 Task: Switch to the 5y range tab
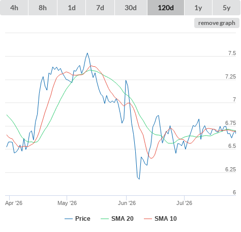[x=227, y=8]
